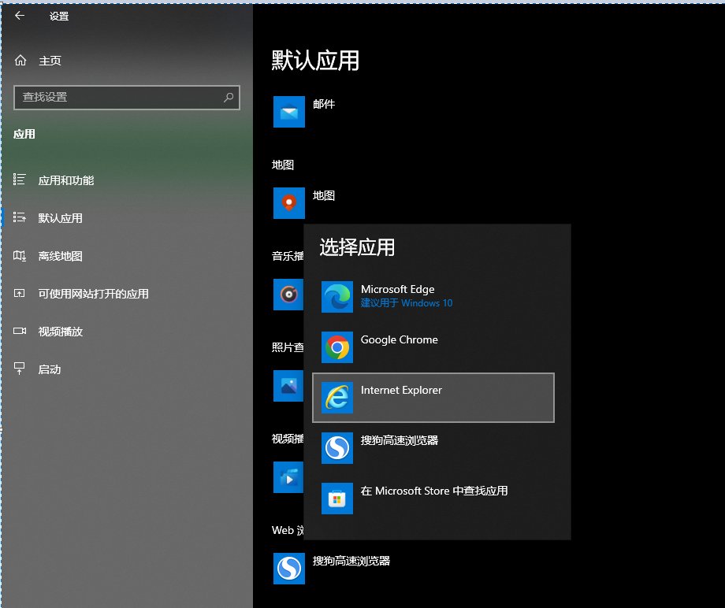Viewport: 725px width, 608px height.
Task: Click the 设置 window title
Action: click(x=59, y=17)
